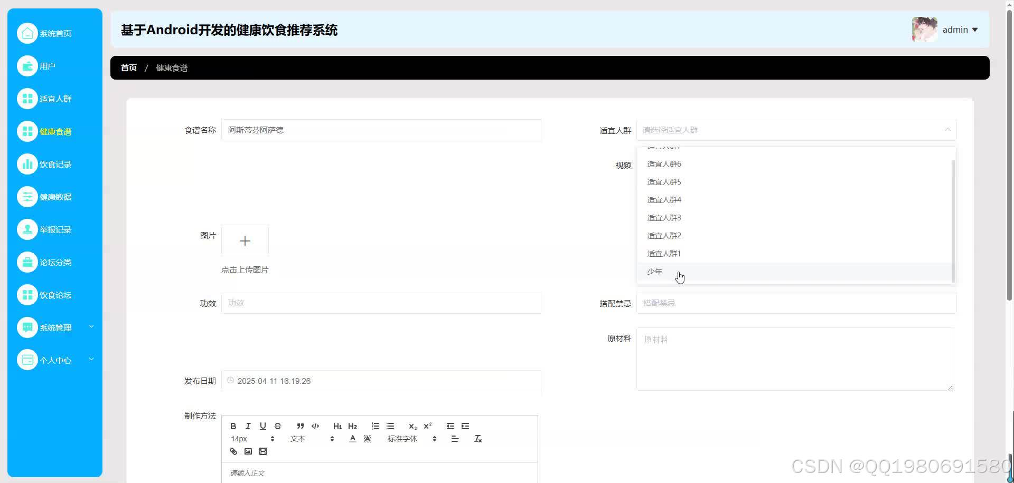Viewport: 1014px width, 483px height.
Task: Insert a hyperlink using the editor toolbar
Action: [x=233, y=451]
